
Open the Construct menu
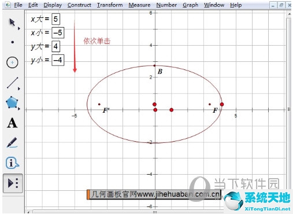[79, 5]
